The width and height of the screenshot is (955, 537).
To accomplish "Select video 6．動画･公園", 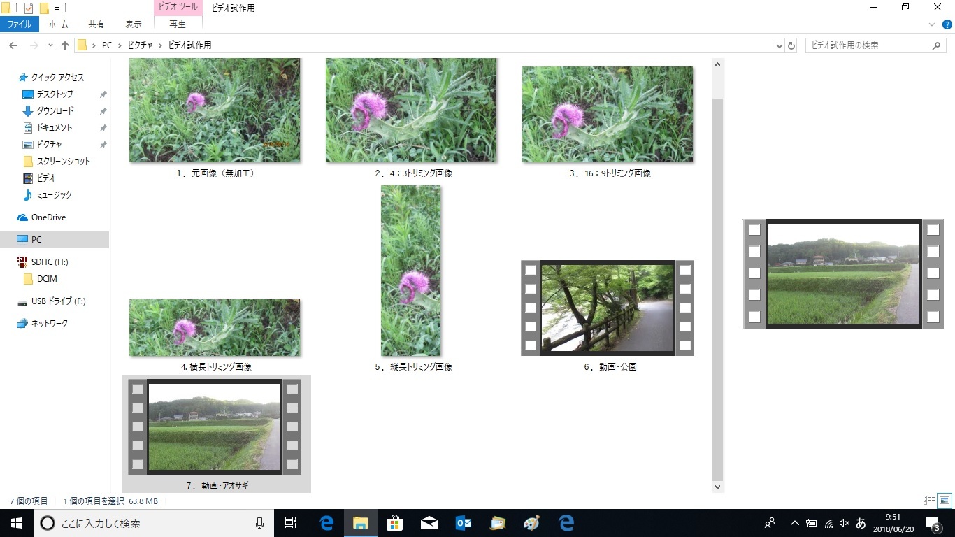I will (608, 308).
